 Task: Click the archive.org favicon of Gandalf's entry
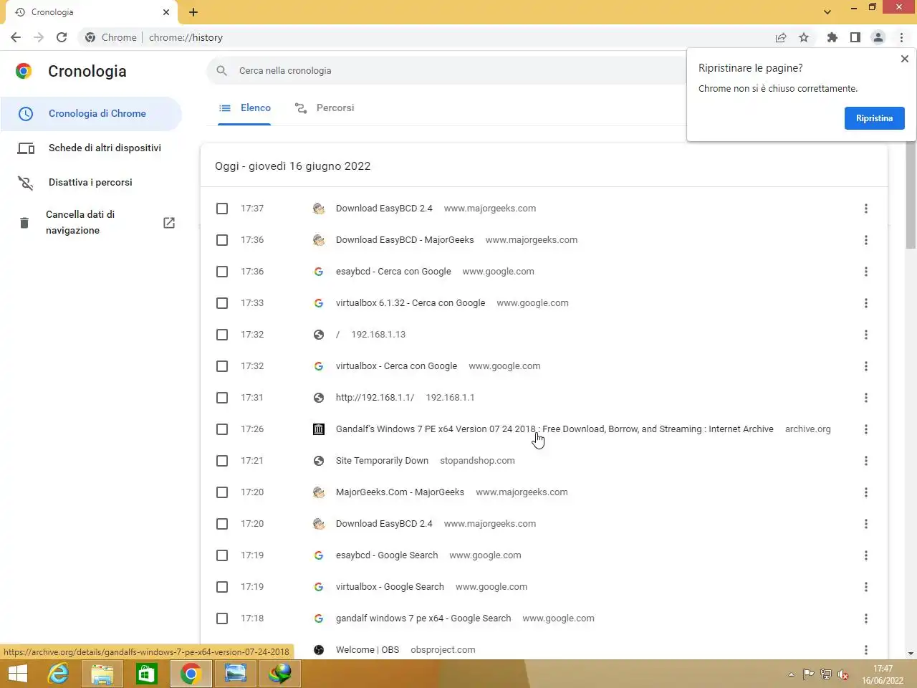click(x=319, y=429)
